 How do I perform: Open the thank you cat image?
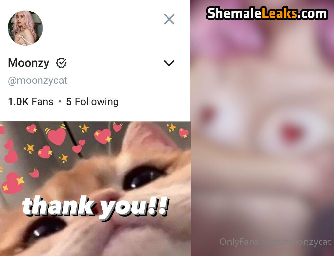point(95,189)
